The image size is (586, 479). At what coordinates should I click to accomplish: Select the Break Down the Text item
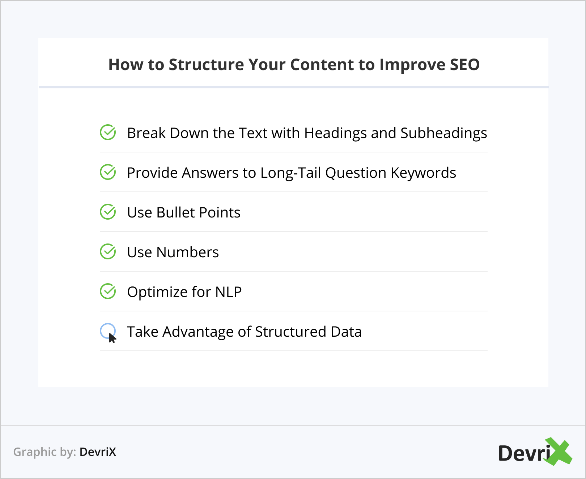(x=307, y=133)
